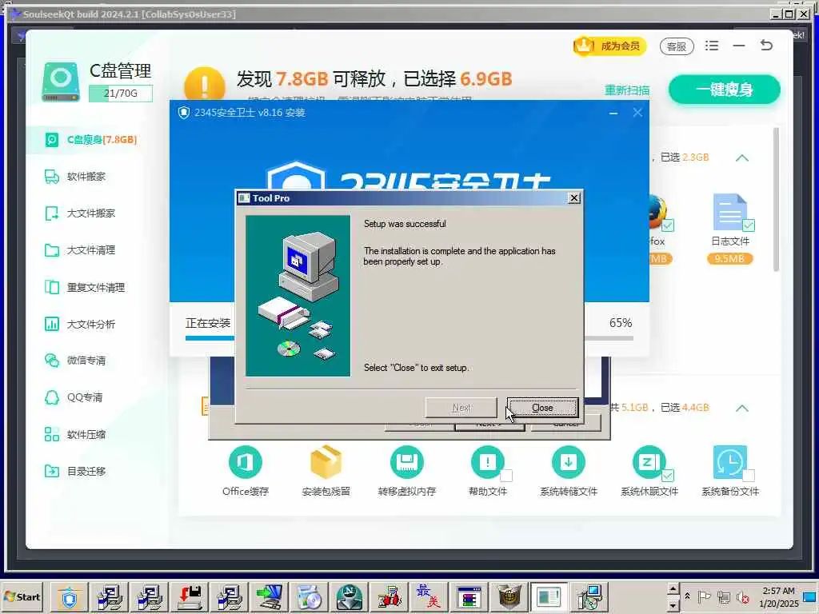Click the yellow warning exclamation icon
The image size is (819, 614).
click(204, 86)
